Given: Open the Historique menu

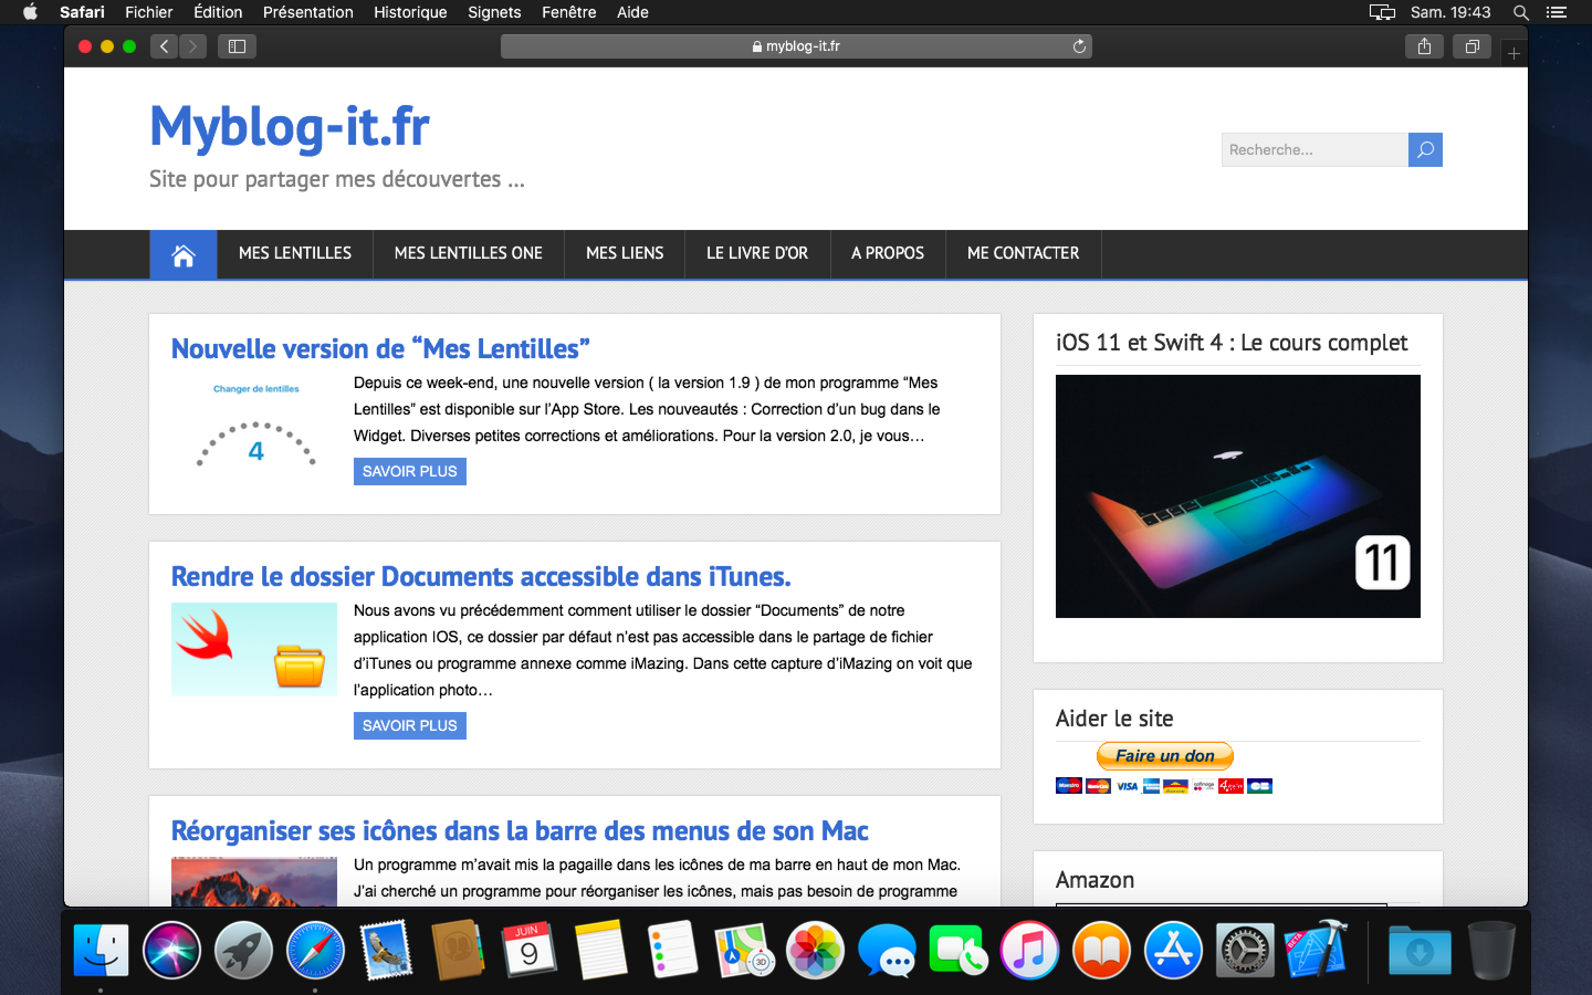Looking at the screenshot, I should 410,12.
